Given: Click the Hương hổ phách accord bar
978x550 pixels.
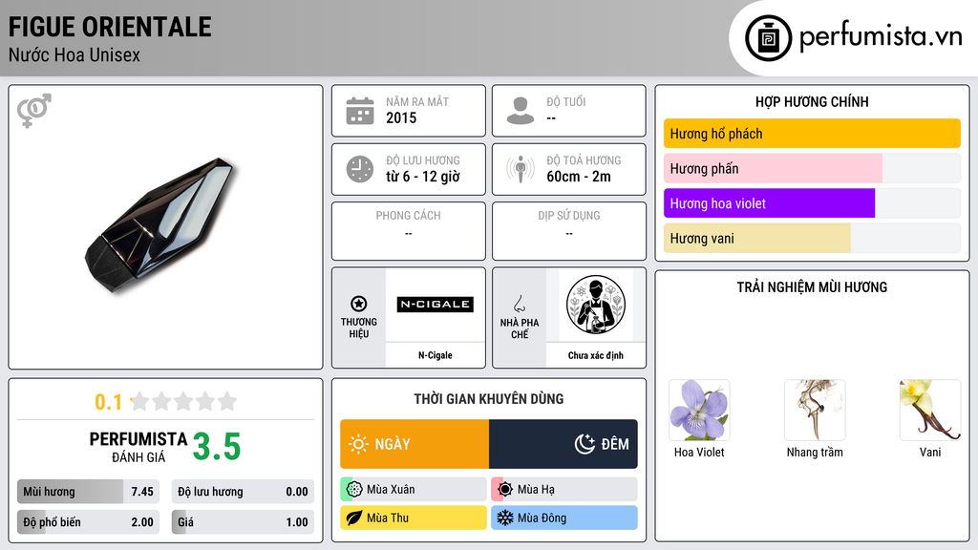Looking at the screenshot, I should point(812,134).
